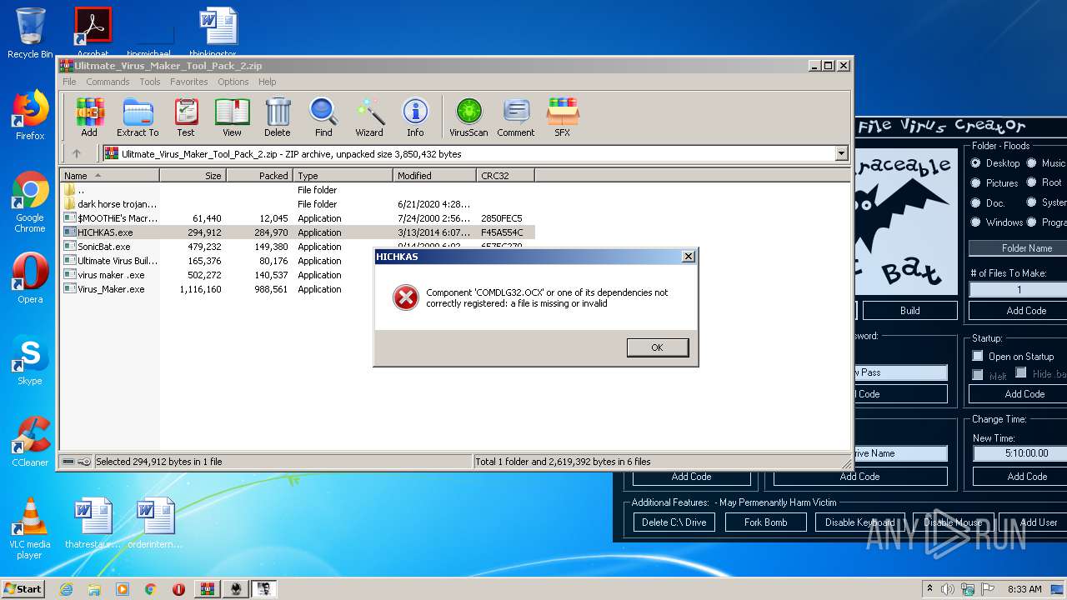Open the Comment tool

point(516,117)
